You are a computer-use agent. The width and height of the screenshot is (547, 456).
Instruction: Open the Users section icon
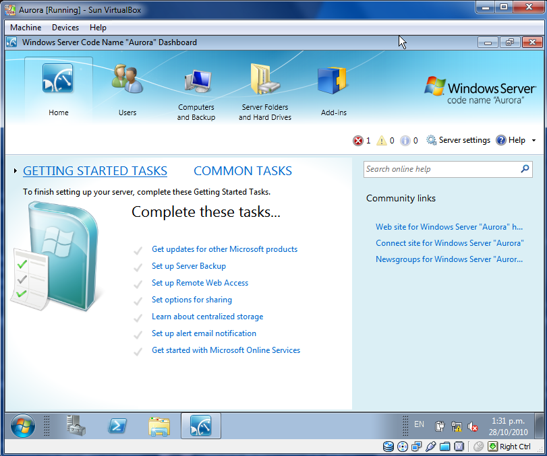127,80
